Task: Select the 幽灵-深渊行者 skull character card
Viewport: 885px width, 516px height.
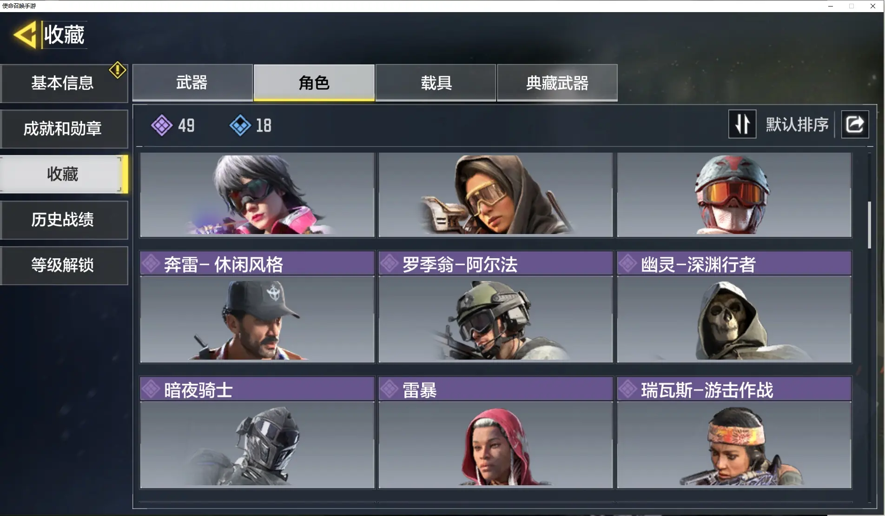Action: [x=734, y=307]
